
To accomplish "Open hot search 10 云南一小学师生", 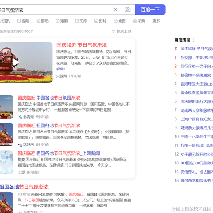I will [x=197, y=137].
